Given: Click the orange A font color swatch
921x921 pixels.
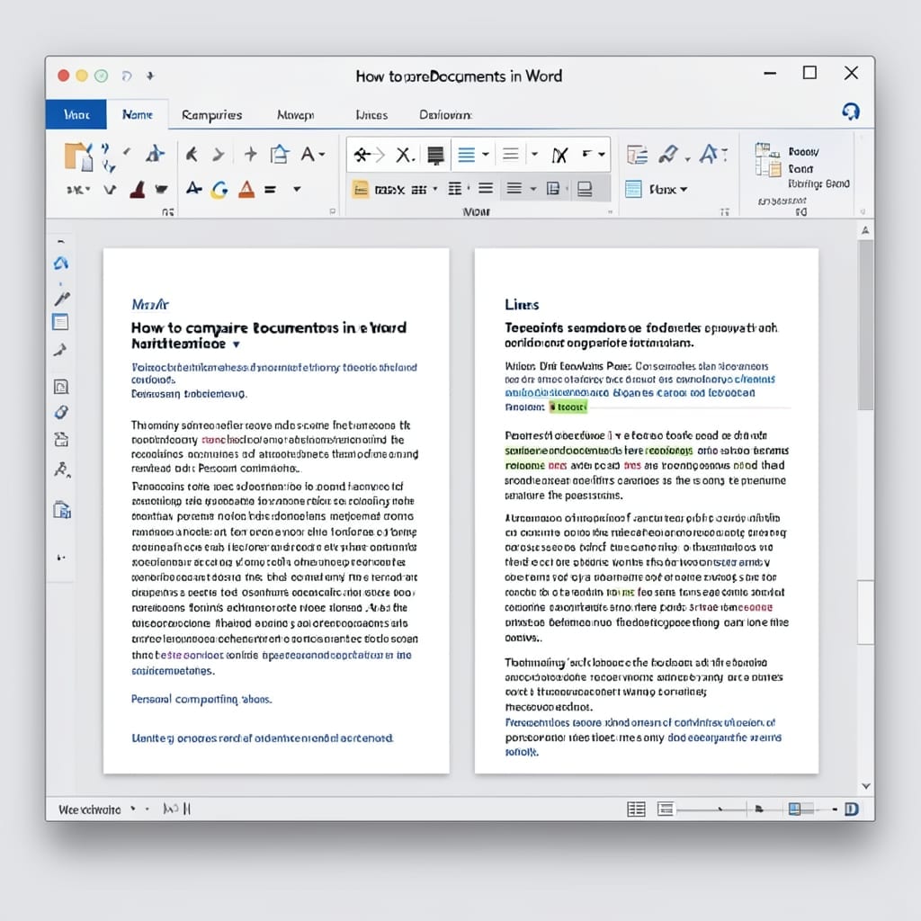Looking at the screenshot, I should [246, 189].
